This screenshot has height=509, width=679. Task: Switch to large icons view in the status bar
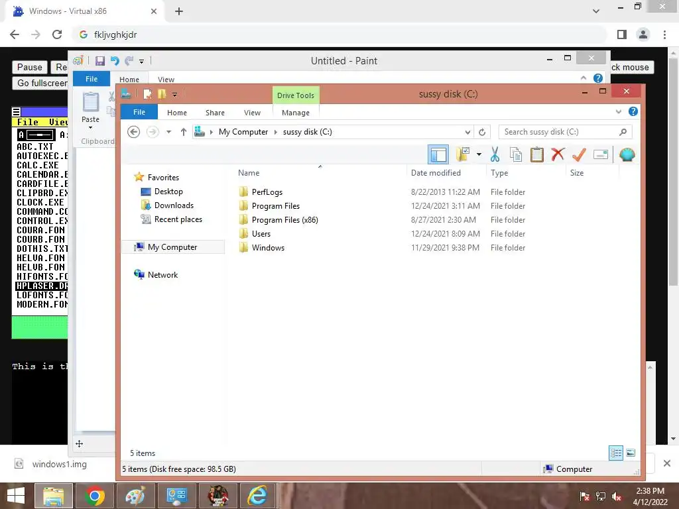(x=631, y=453)
